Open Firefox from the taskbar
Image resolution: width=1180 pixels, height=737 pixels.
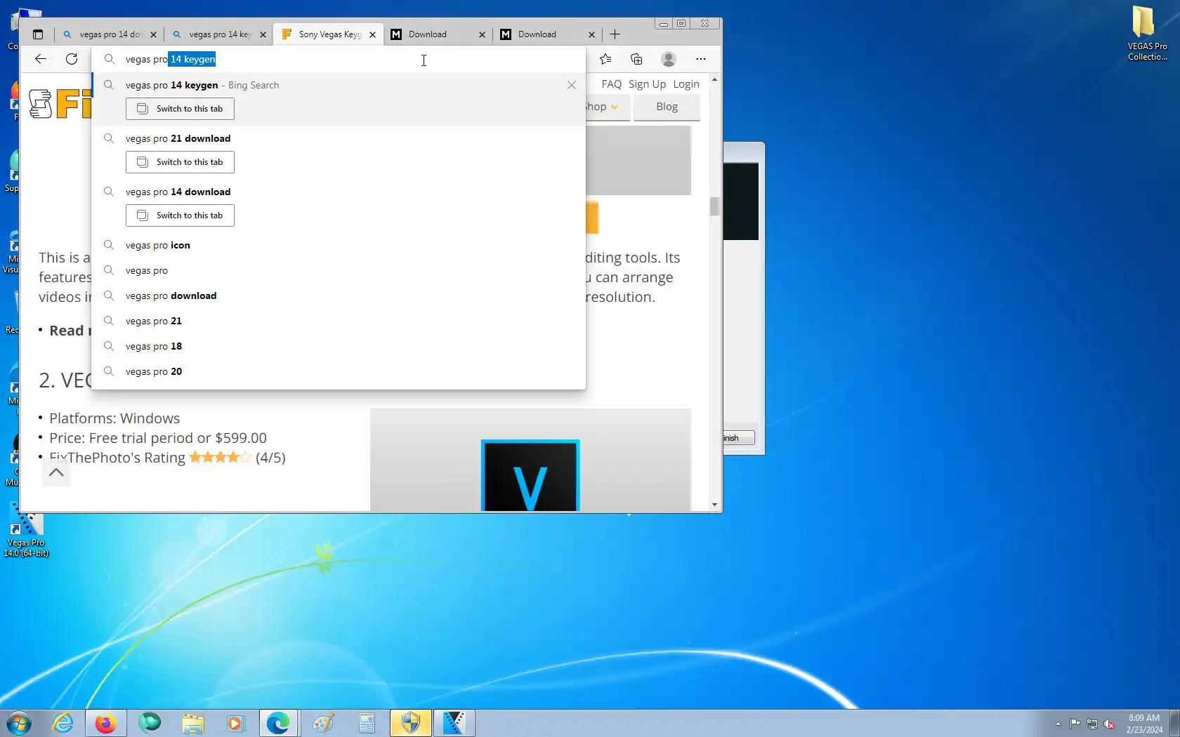point(105,723)
